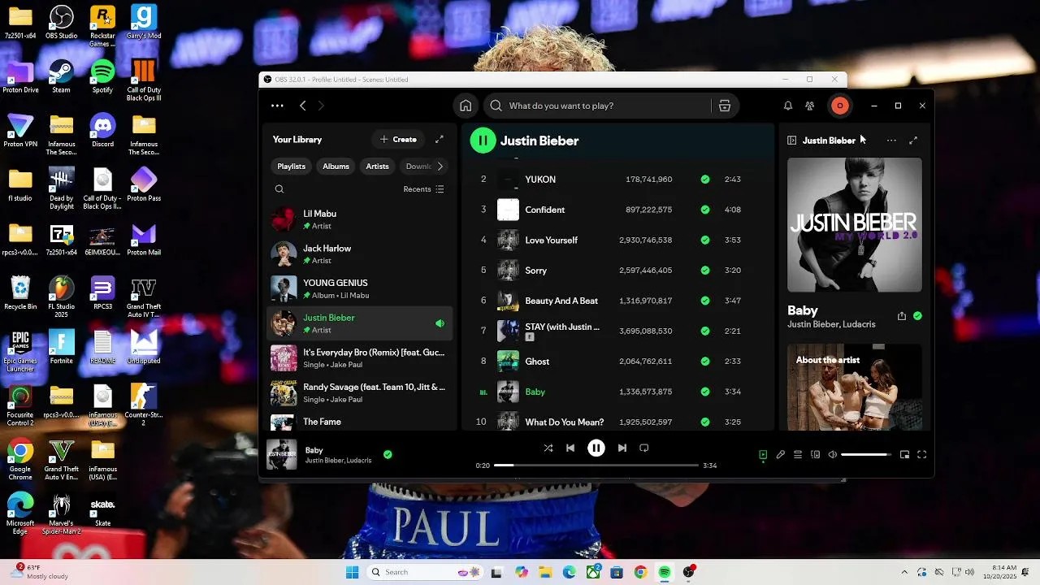The height and width of the screenshot is (585, 1040).
Task: Click the My World 2.0 album cover
Action: click(855, 225)
